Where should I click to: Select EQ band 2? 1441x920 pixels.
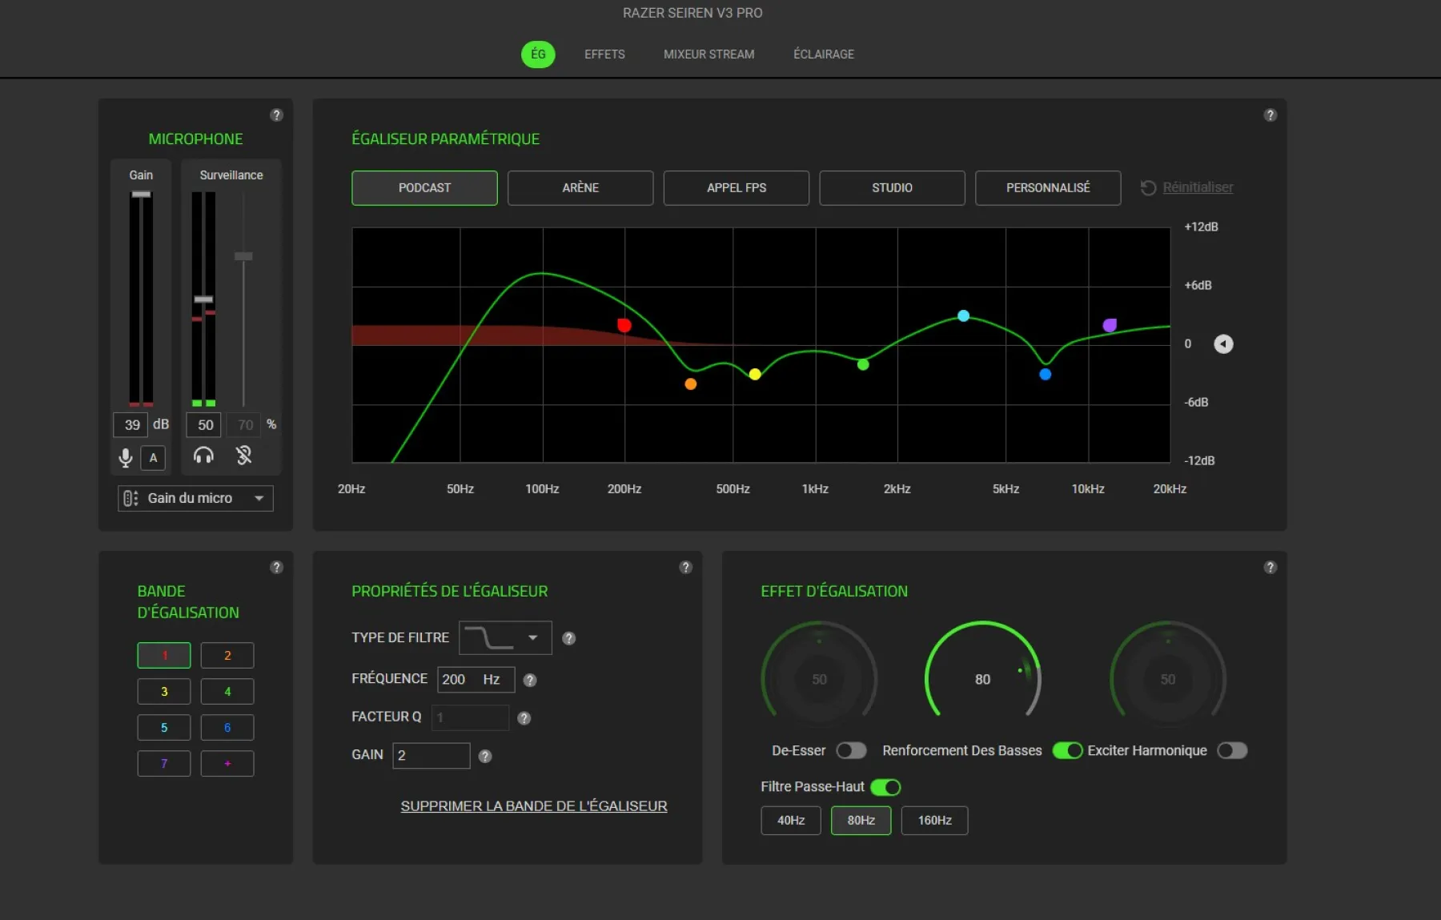pyautogui.click(x=227, y=656)
